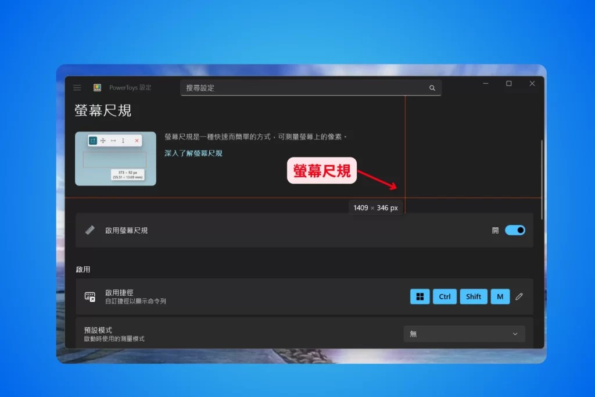595x397 pixels.
Task: Click the Windows logo key in shortcut
Action: coord(420,296)
